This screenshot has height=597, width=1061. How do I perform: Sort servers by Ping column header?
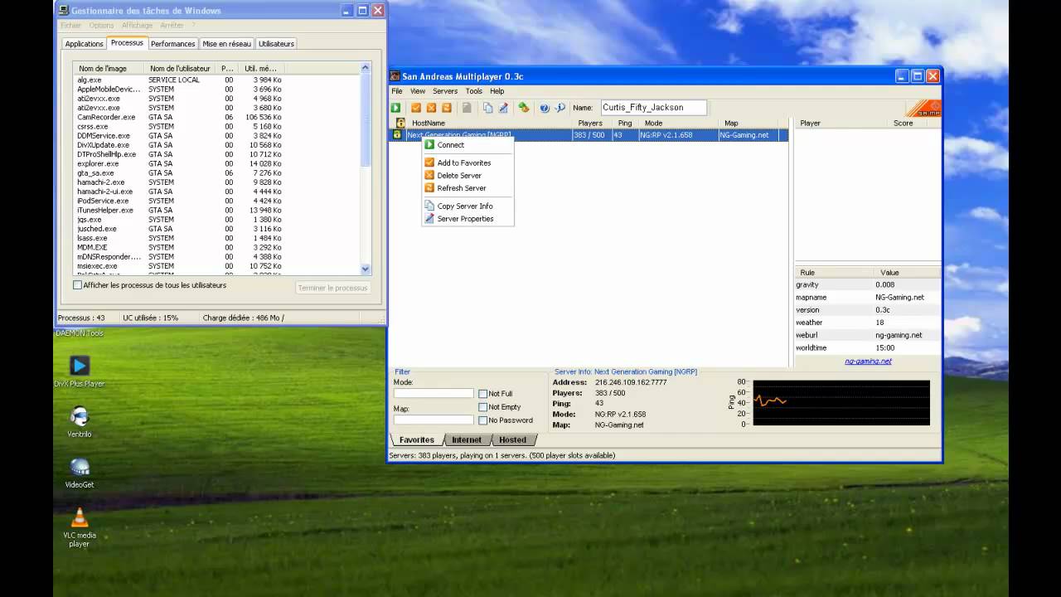(625, 123)
